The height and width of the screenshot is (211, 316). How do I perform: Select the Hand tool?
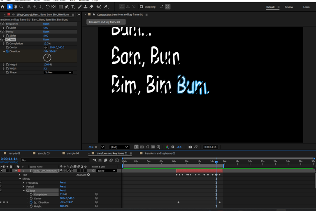16,7
